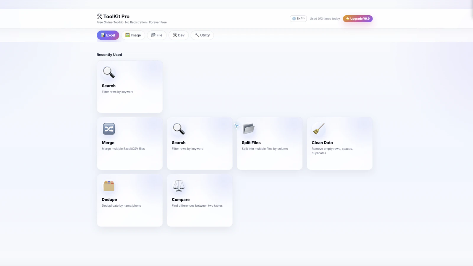Click the Compare balance scale icon
The image size is (473, 266).
coord(179,186)
